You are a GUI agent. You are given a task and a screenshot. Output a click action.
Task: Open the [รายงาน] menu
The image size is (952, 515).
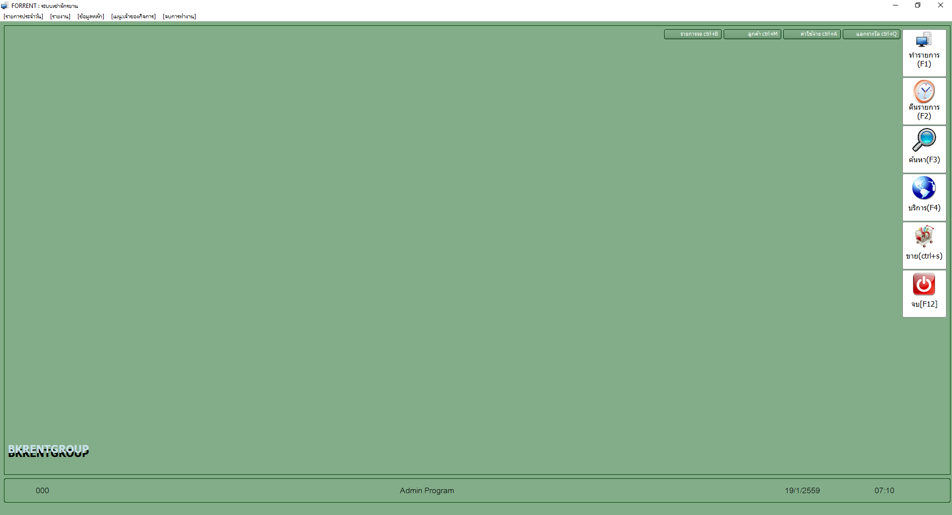coord(60,16)
